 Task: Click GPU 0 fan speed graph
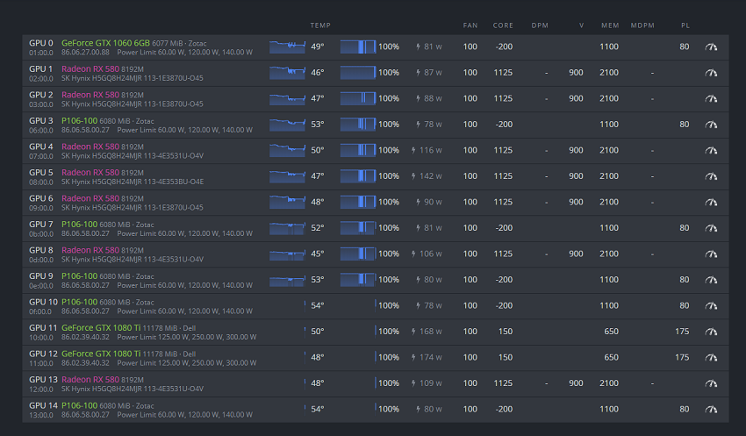358,46
